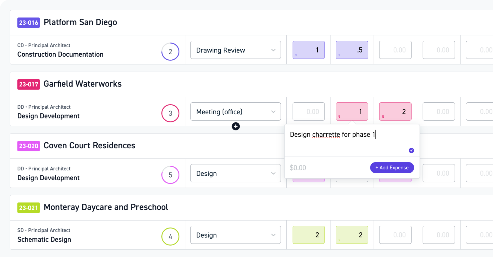493x257 pixels.
Task: Click the checkmark to save the charrette note
Action: [x=411, y=150]
